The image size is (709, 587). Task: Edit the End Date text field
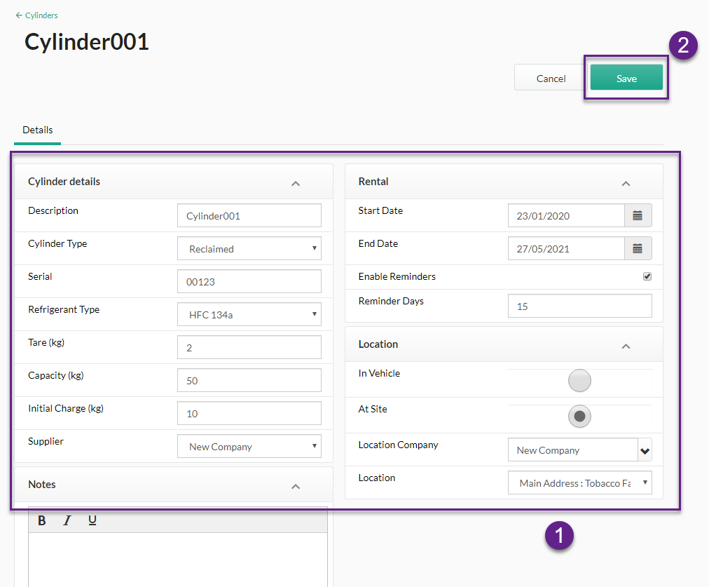coord(566,248)
